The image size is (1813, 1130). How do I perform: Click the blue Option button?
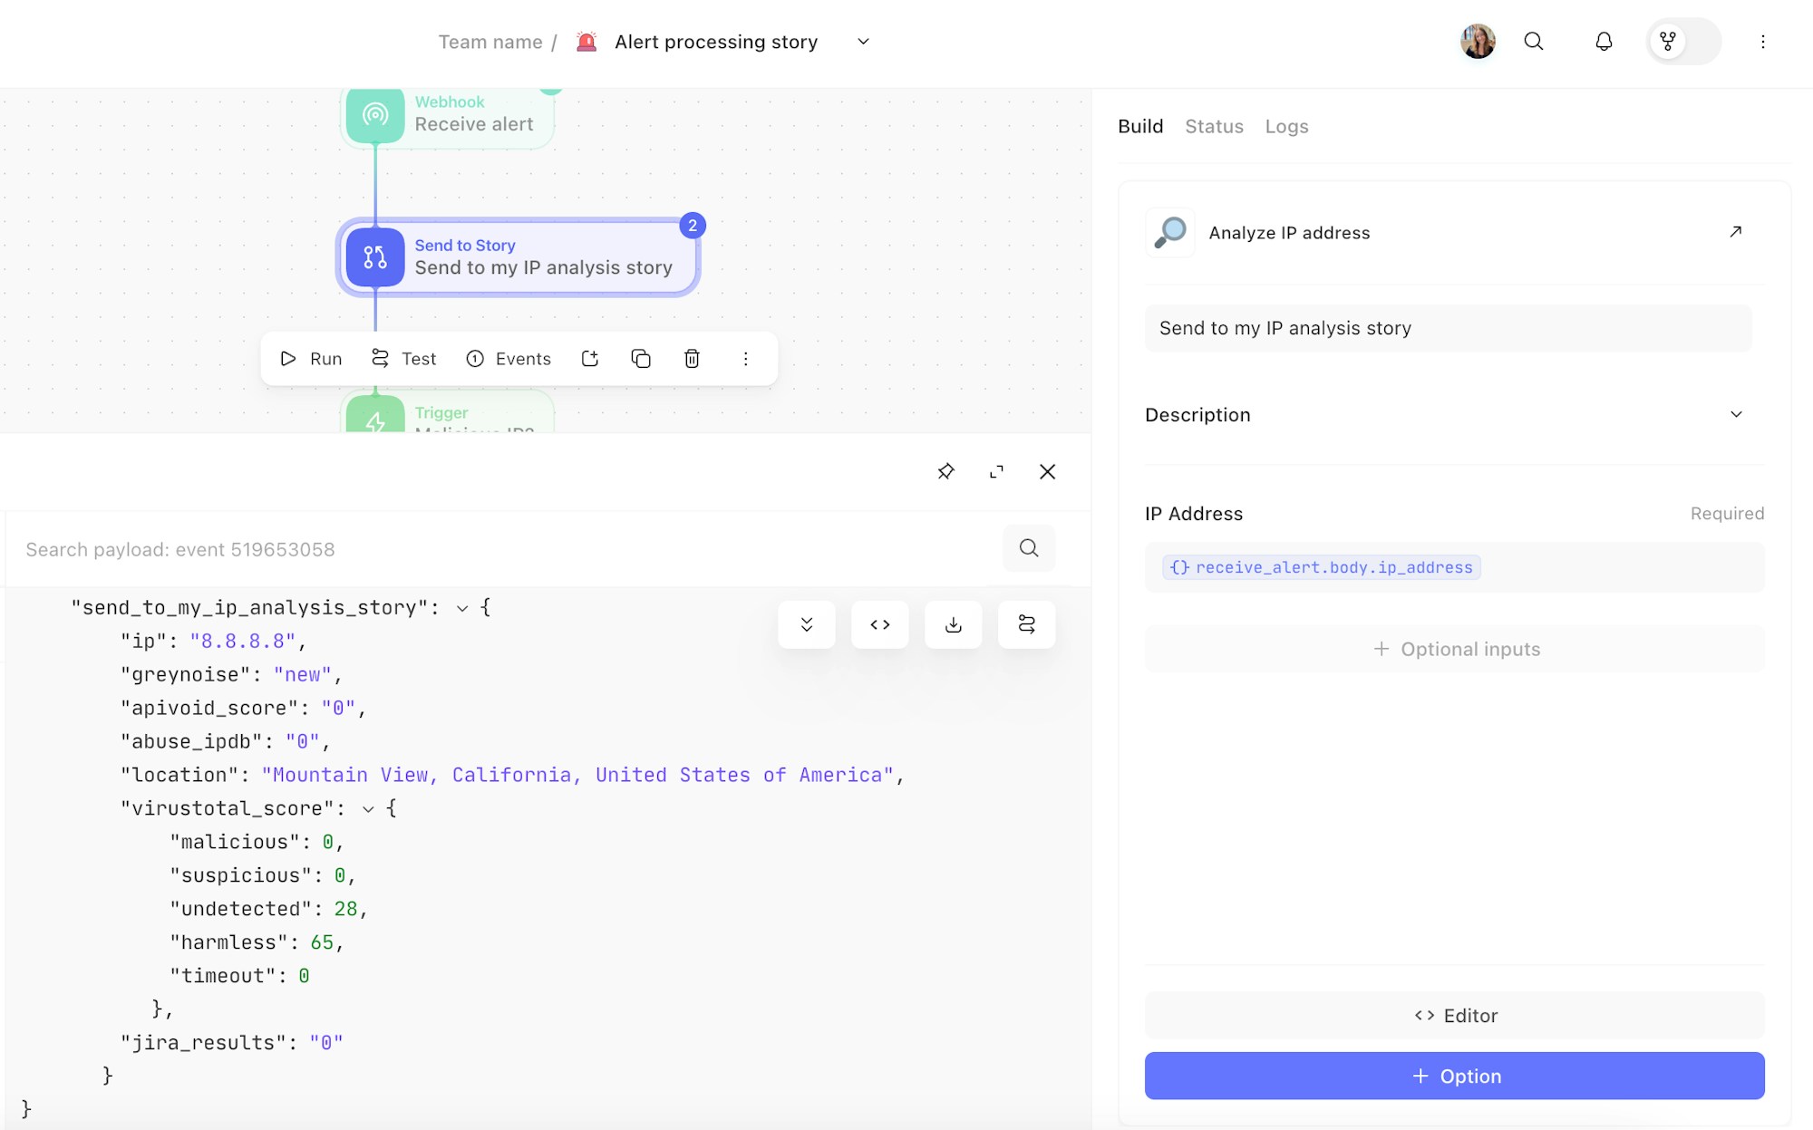coord(1454,1076)
